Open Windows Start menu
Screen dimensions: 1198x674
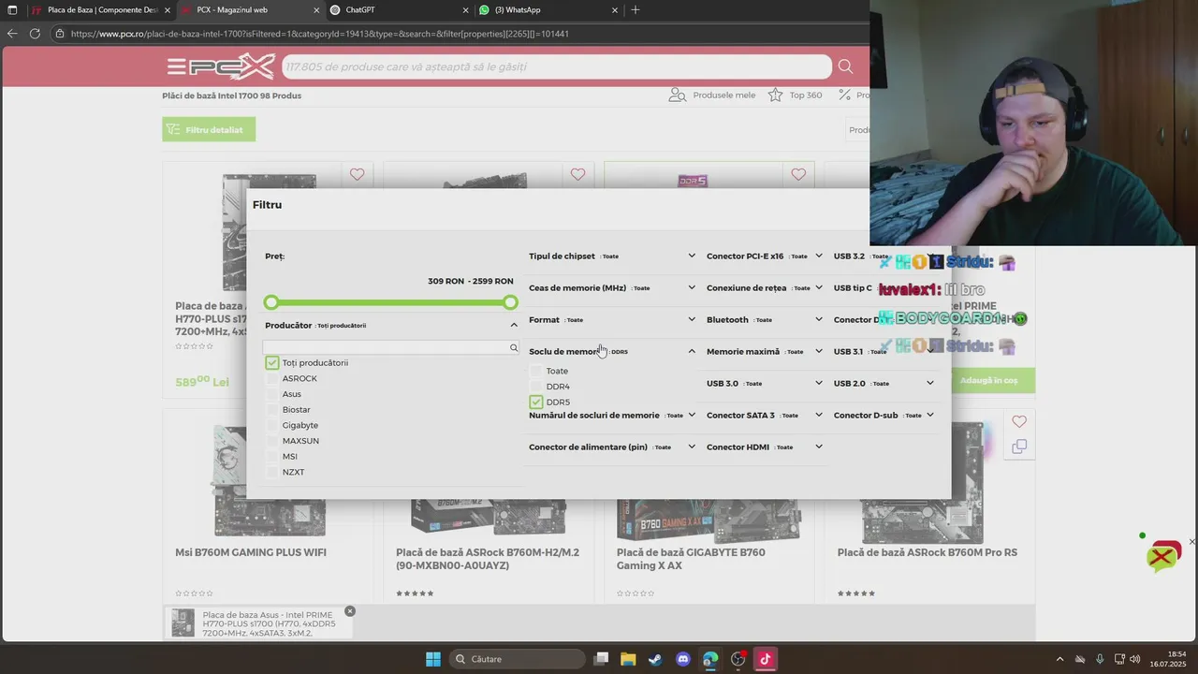click(433, 659)
